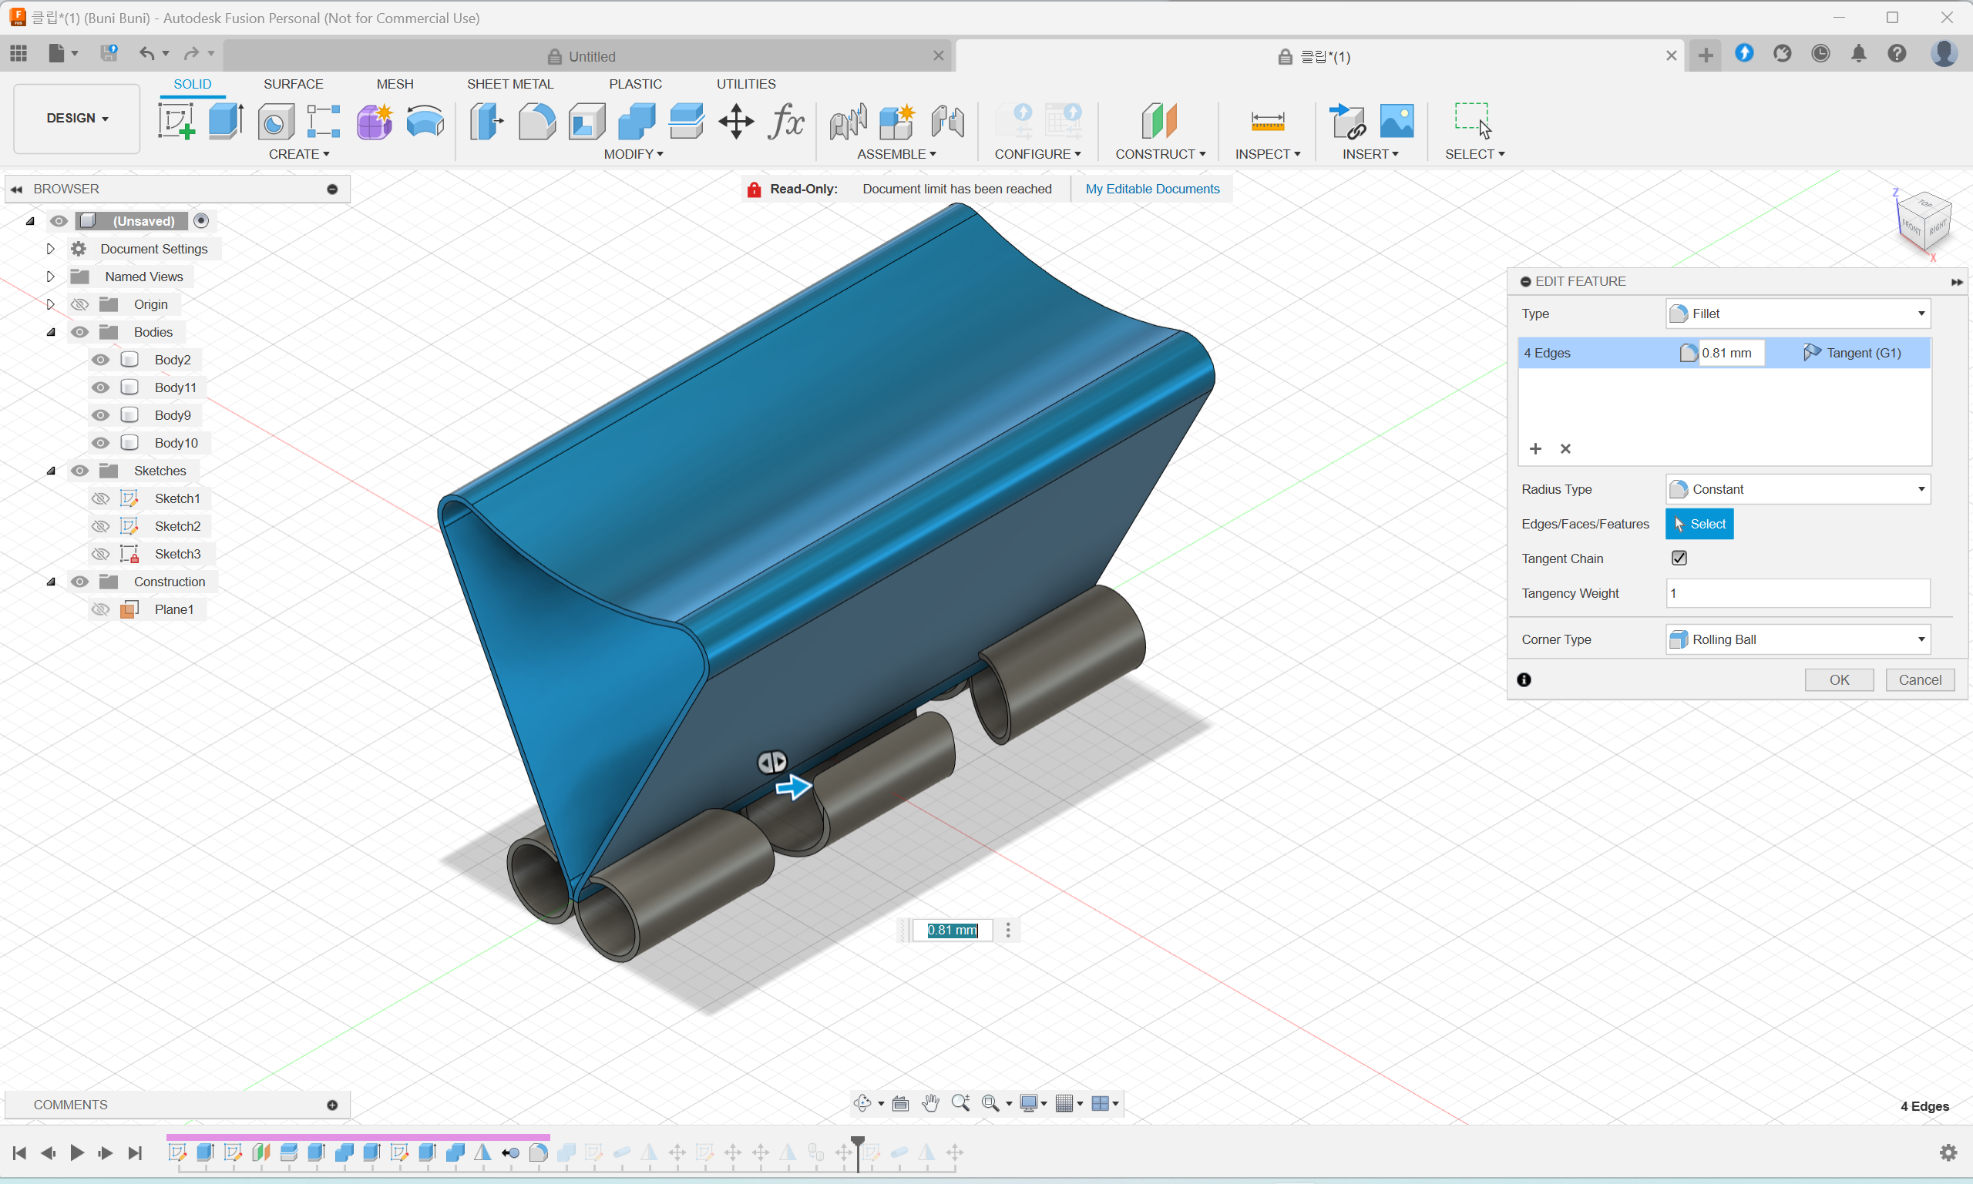The height and width of the screenshot is (1184, 1973).
Task: Open the Radius Type Constant dropdown
Action: (x=1797, y=489)
